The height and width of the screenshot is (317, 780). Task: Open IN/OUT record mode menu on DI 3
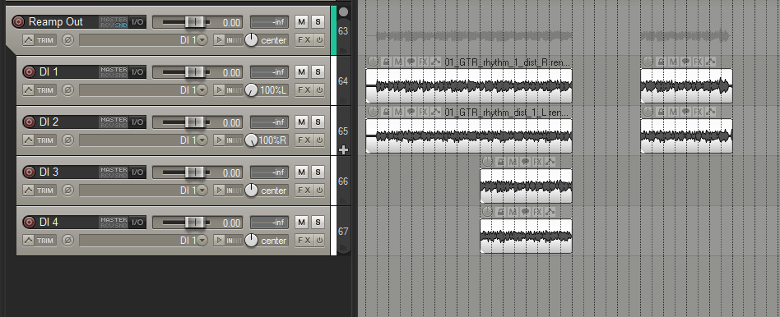click(x=234, y=191)
